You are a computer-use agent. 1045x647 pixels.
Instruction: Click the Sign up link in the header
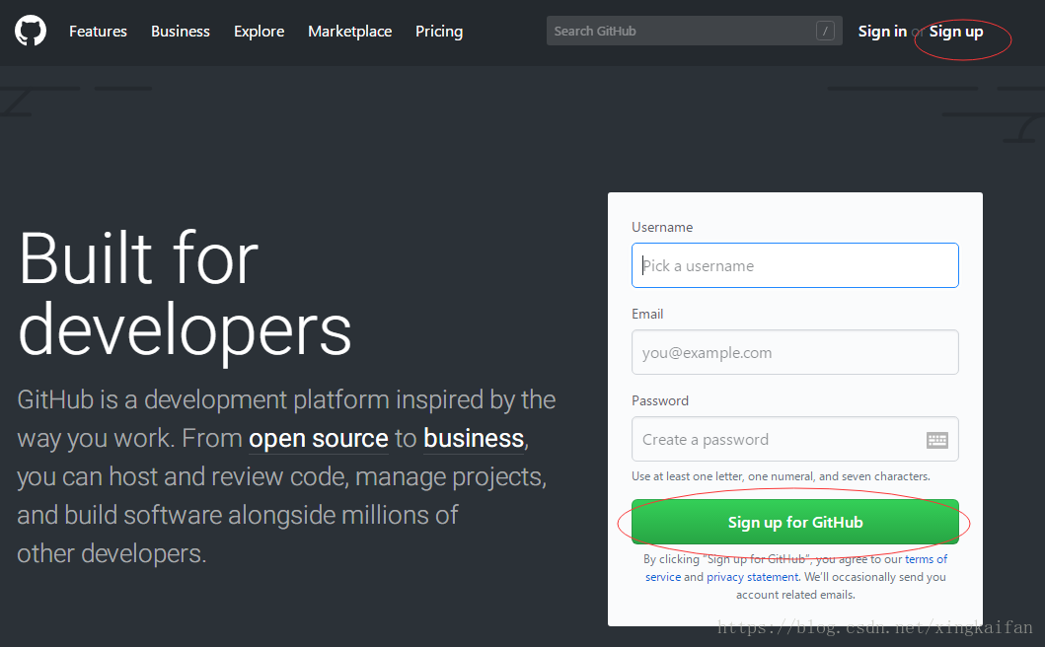click(956, 32)
